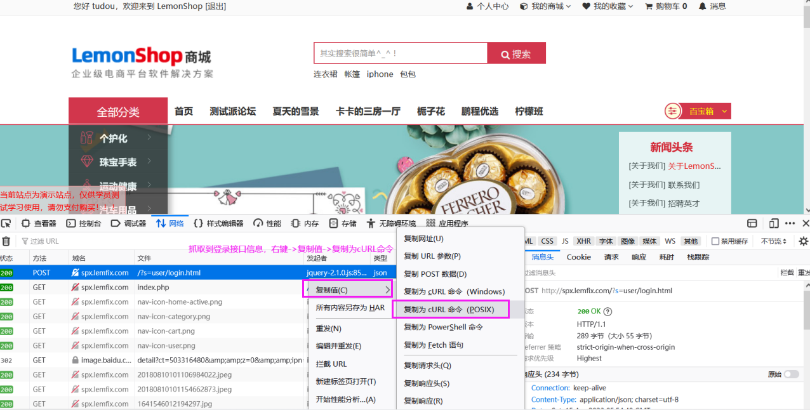Switch to the 调试器 (Debugger) panel

128,223
